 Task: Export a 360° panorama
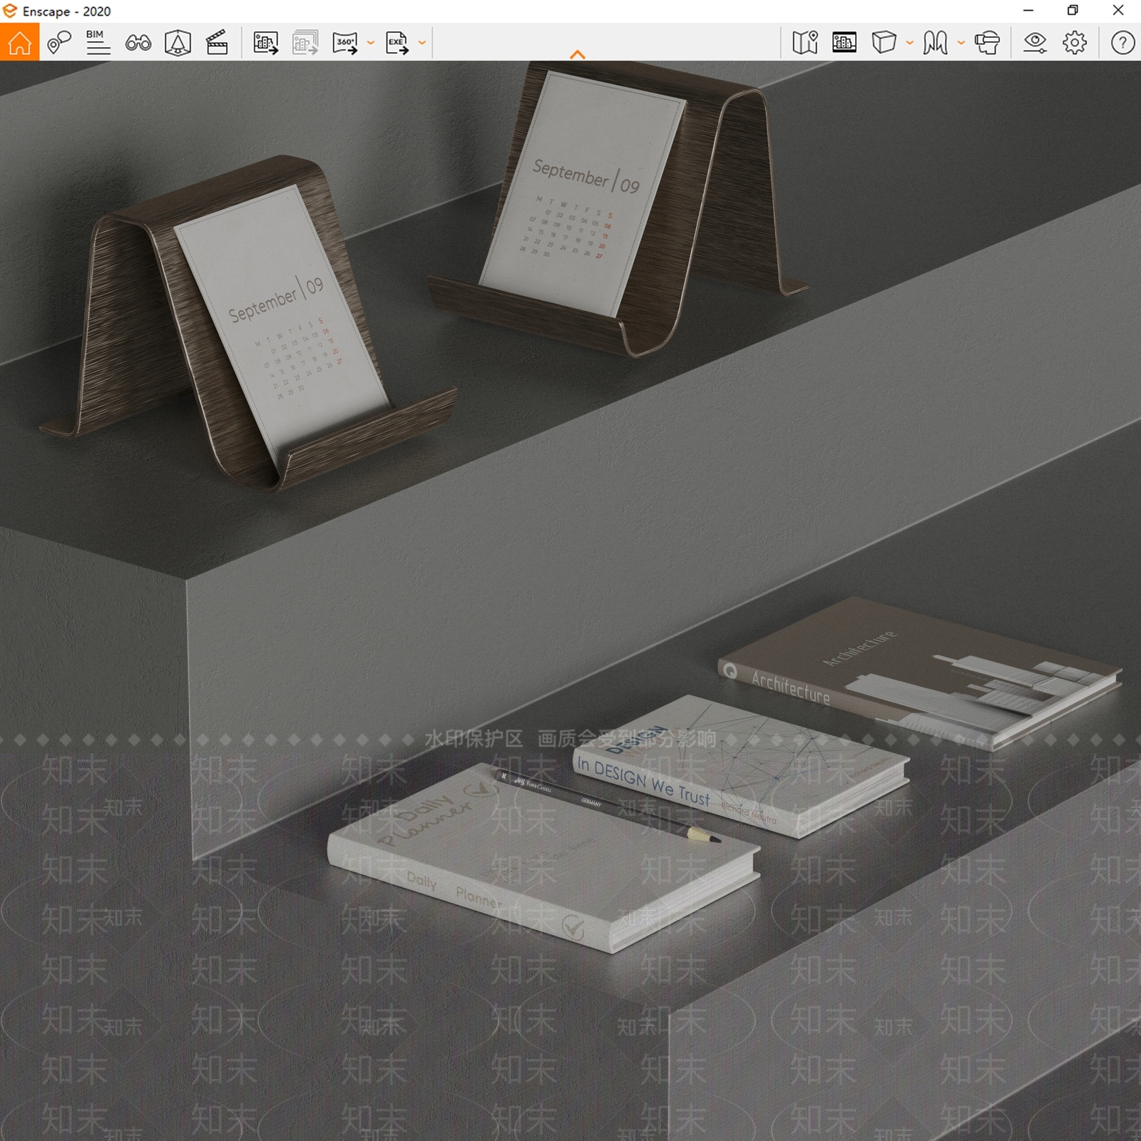[345, 43]
